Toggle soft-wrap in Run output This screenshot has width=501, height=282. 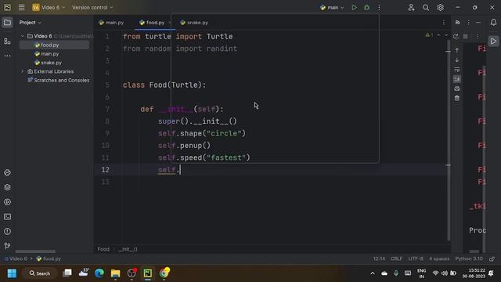(x=457, y=70)
